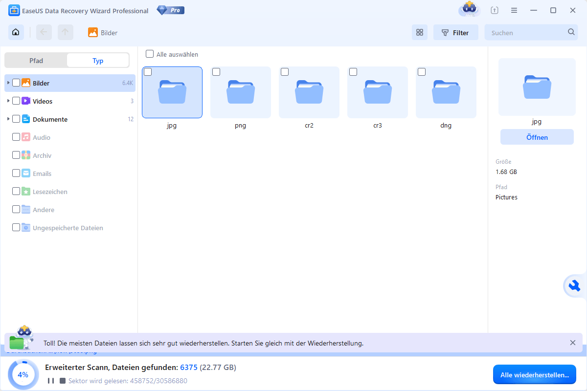Check the Andere category checkbox

(x=16, y=210)
